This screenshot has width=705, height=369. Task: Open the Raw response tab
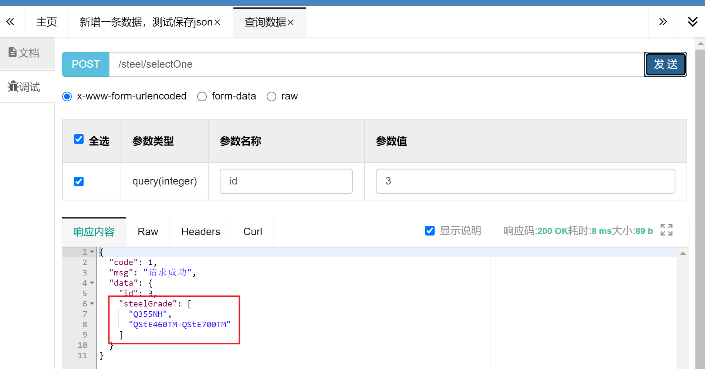[148, 232]
